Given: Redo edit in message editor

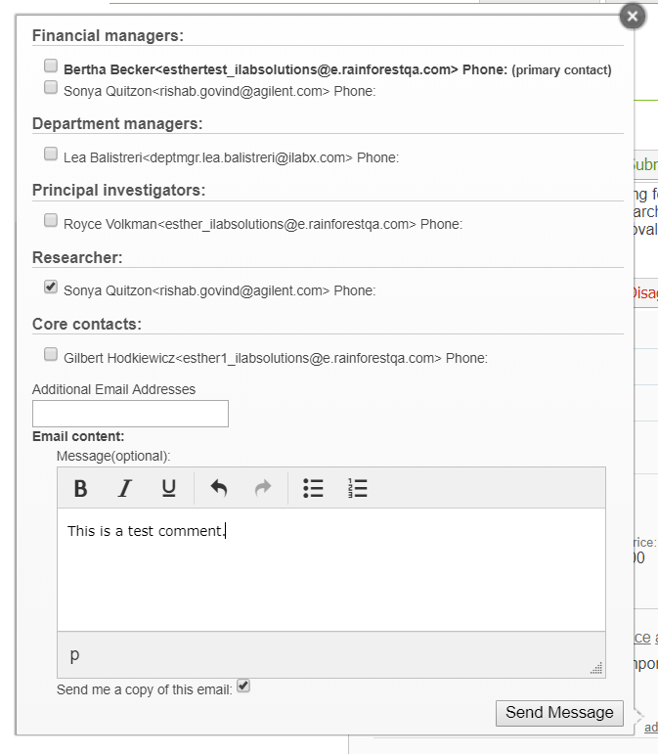Looking at the screenshot, I should point(262,488).
